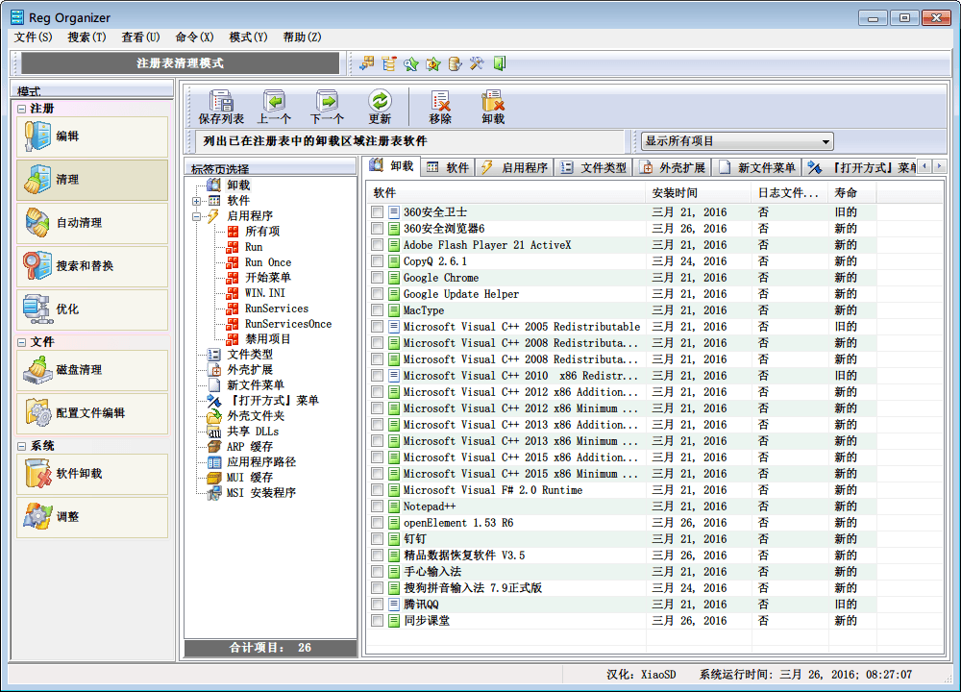This screenshot has height=692, width=961.
Task: Select the openElement 1.53 R6 row
Action: (624, 523)
